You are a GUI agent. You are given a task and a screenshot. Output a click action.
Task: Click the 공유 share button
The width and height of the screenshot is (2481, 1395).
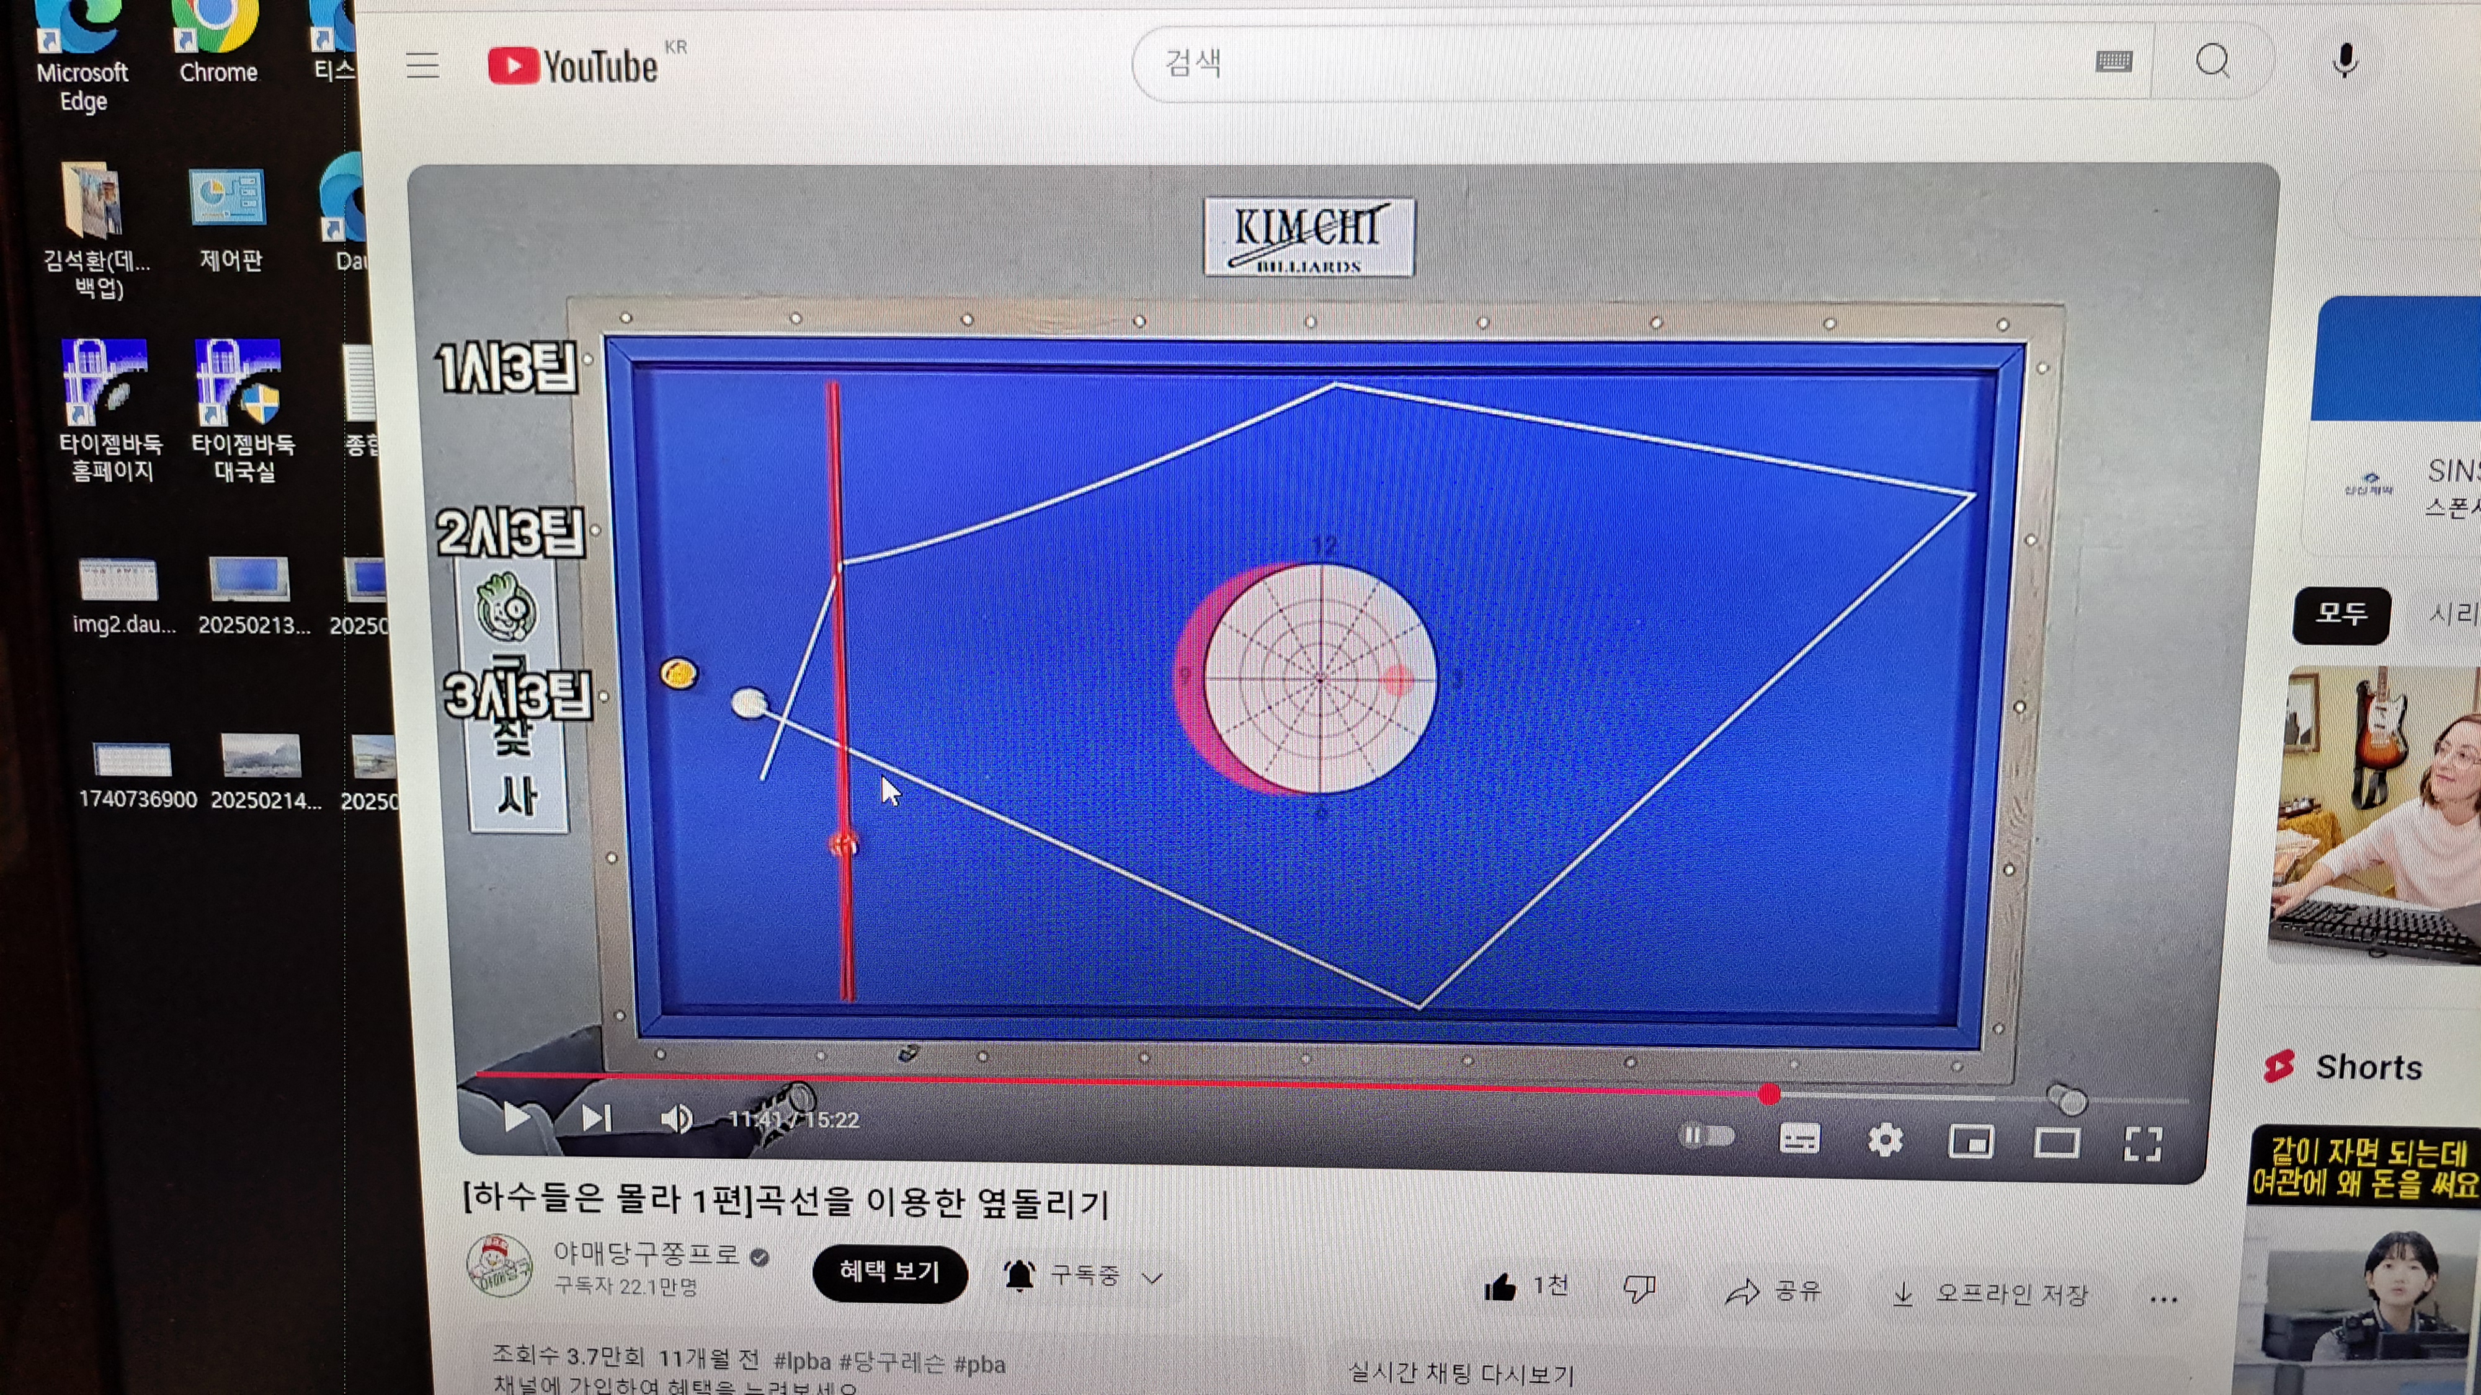click(1772, 1291)
